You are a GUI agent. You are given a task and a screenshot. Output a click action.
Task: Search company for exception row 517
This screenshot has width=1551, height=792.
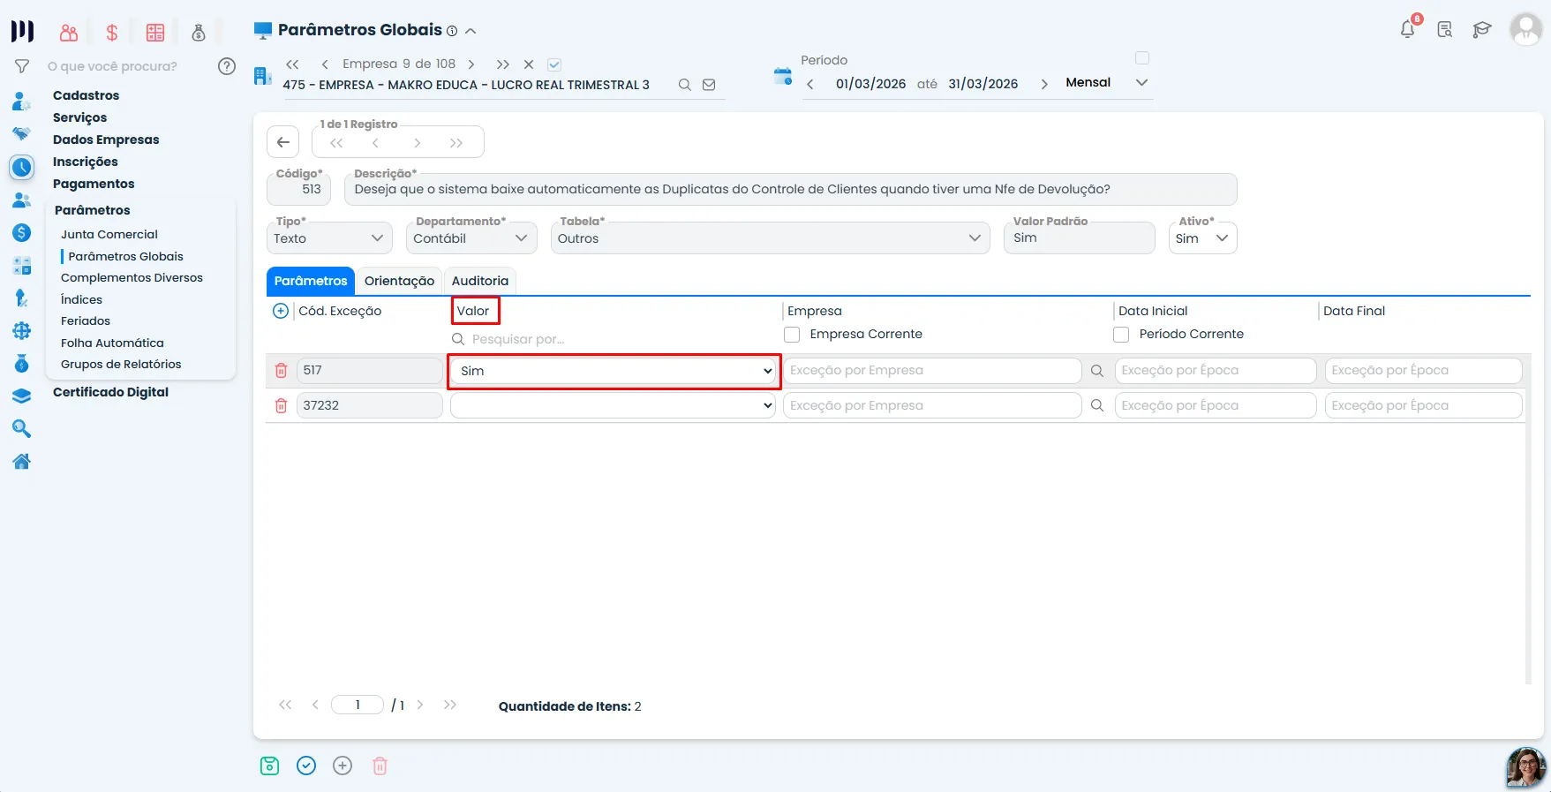[1097, 371]
